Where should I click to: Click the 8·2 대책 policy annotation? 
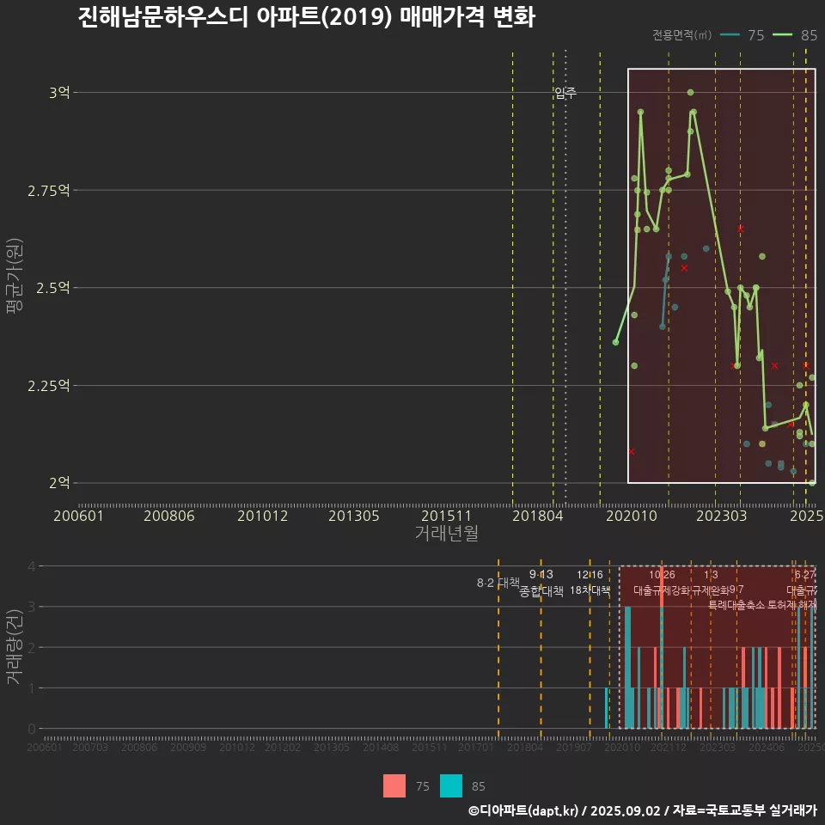click(498, 583)
